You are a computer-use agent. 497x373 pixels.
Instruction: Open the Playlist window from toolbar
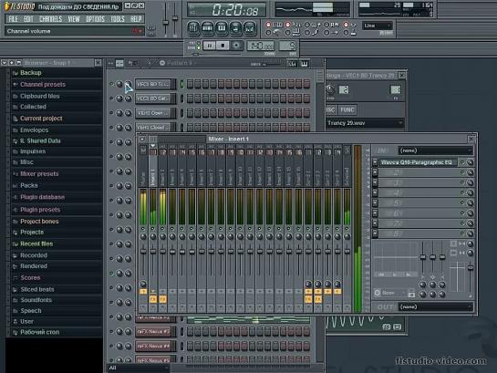tap(193, 28)
